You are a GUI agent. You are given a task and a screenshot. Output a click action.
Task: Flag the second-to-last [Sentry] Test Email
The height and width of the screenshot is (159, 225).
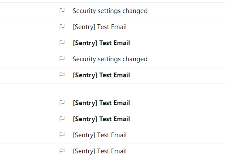(62, 135)
